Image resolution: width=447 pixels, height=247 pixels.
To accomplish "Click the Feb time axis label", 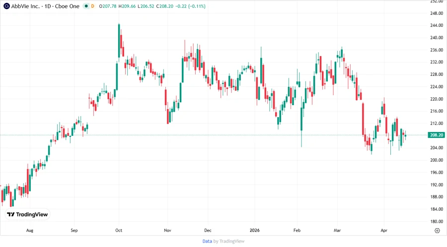I will [297, 230].
